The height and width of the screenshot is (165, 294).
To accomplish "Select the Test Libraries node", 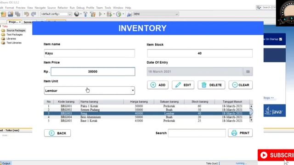I will click(x=14, y=43).
